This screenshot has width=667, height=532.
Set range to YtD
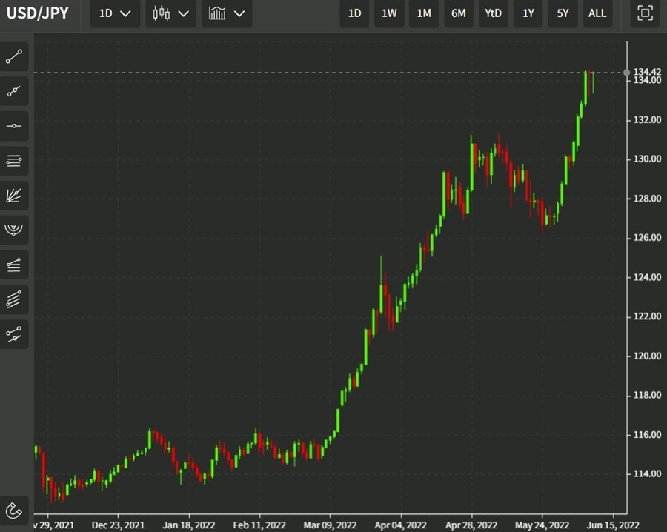[x=494, y=13]
